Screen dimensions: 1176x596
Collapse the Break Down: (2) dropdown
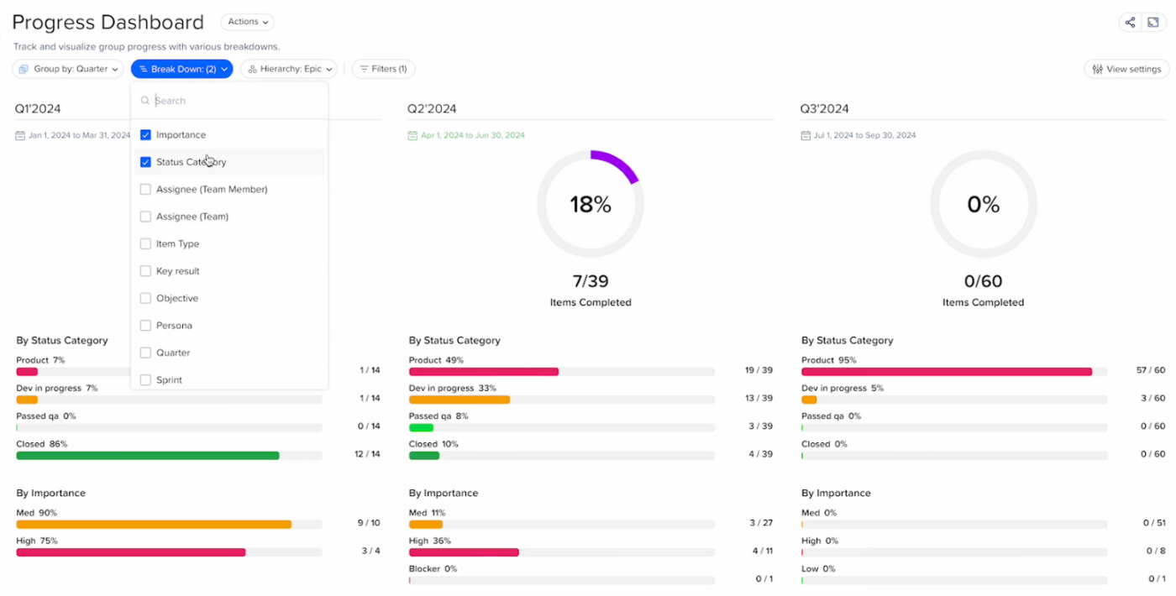pos(181,69)
